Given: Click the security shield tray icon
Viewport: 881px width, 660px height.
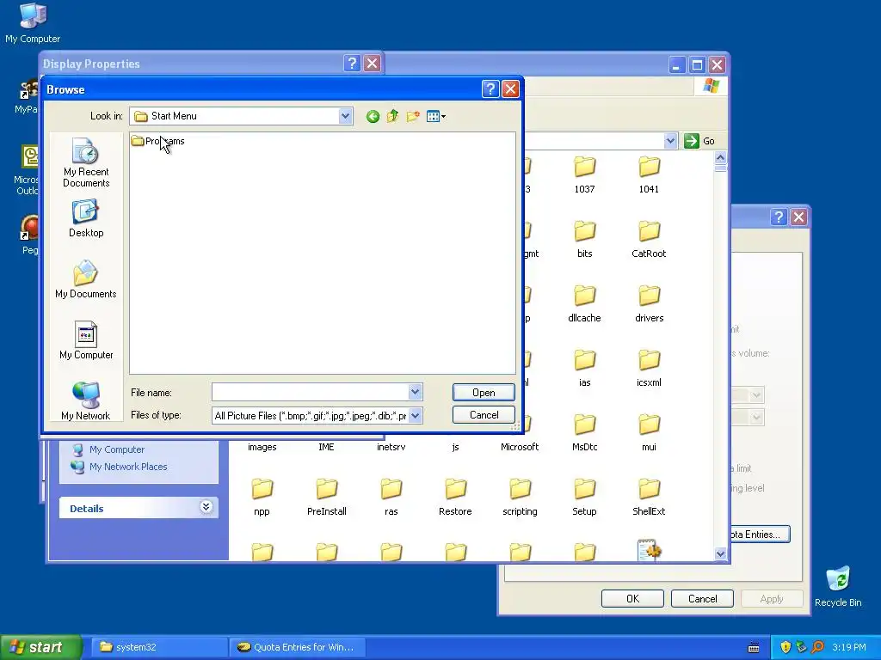Looking at the screenshot, I should [x=786, y=647].
